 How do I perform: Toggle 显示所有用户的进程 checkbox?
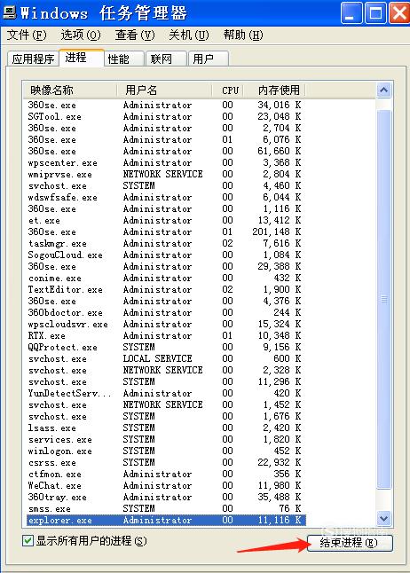pyautogui.click(x=28, y=540)
